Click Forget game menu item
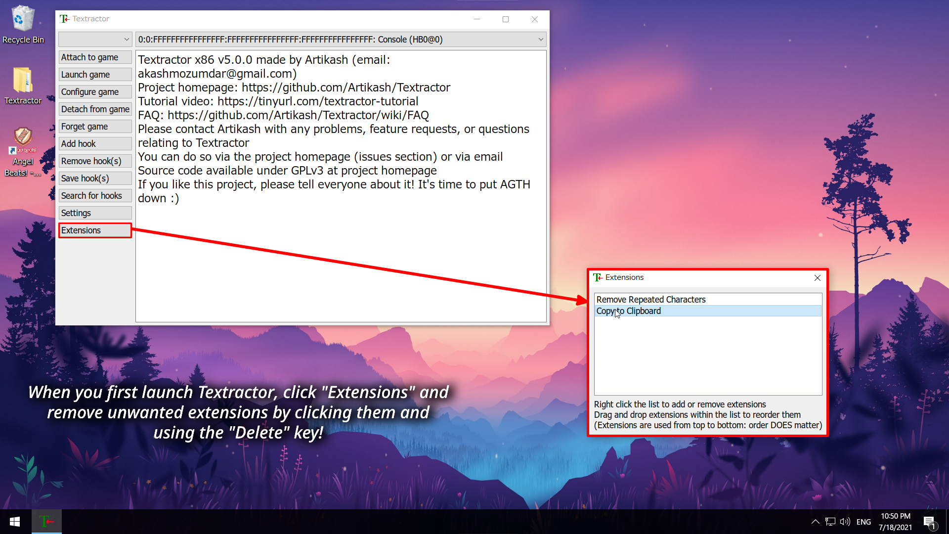The height and width of the screenshot is (534, 949). pyautogui.click(x=95, y=127)
